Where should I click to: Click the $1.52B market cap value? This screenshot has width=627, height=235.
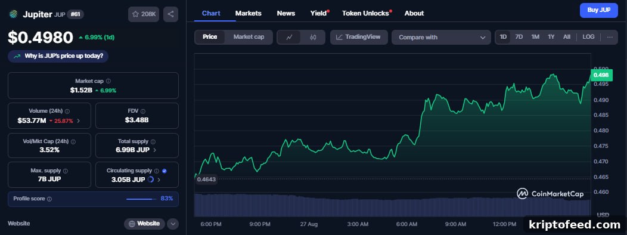[x=81, y=91]
